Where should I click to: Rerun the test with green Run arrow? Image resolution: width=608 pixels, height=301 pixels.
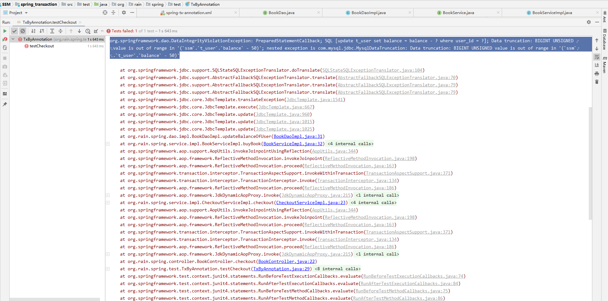(5, 31)
